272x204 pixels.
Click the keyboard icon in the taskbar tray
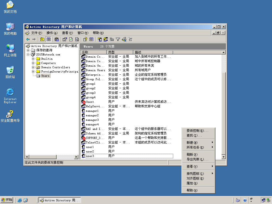tap(238, 200)
